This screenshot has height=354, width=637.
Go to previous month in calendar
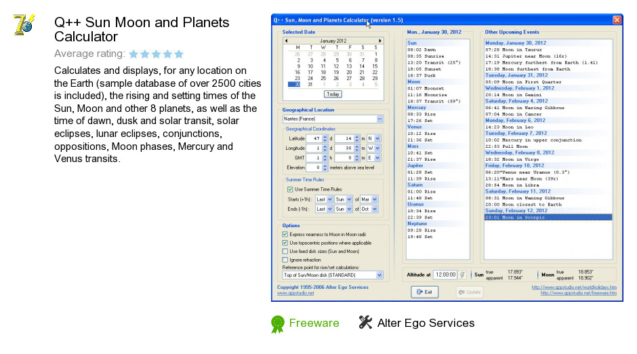[287, 41]
